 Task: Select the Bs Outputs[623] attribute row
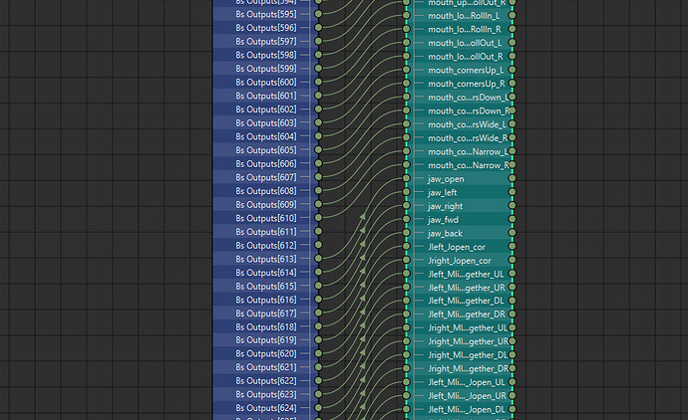(x=264, y=394)
